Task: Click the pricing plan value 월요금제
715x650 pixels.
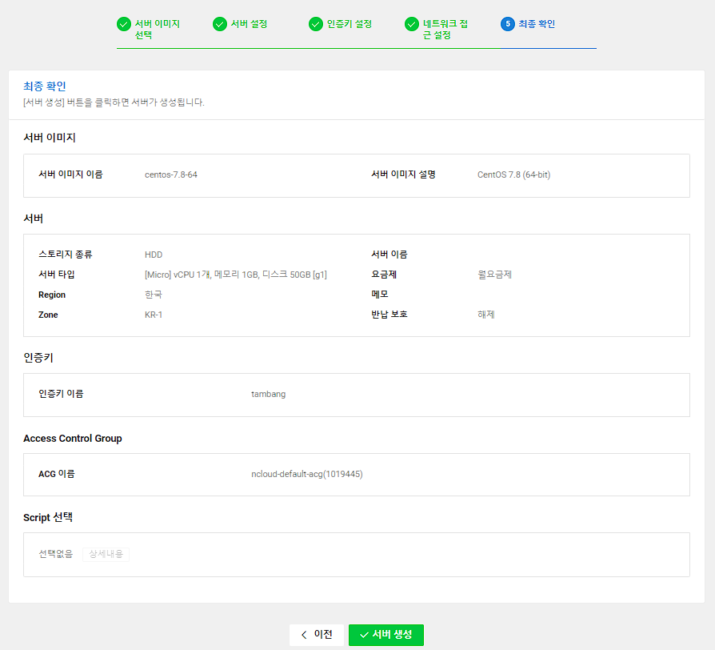Action: point(495,275)
